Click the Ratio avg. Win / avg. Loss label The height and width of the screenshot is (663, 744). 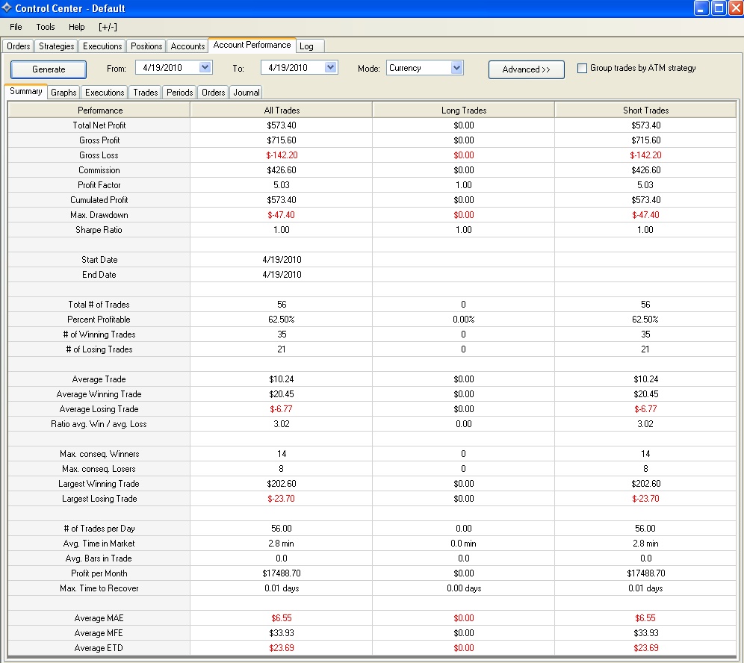99,424
